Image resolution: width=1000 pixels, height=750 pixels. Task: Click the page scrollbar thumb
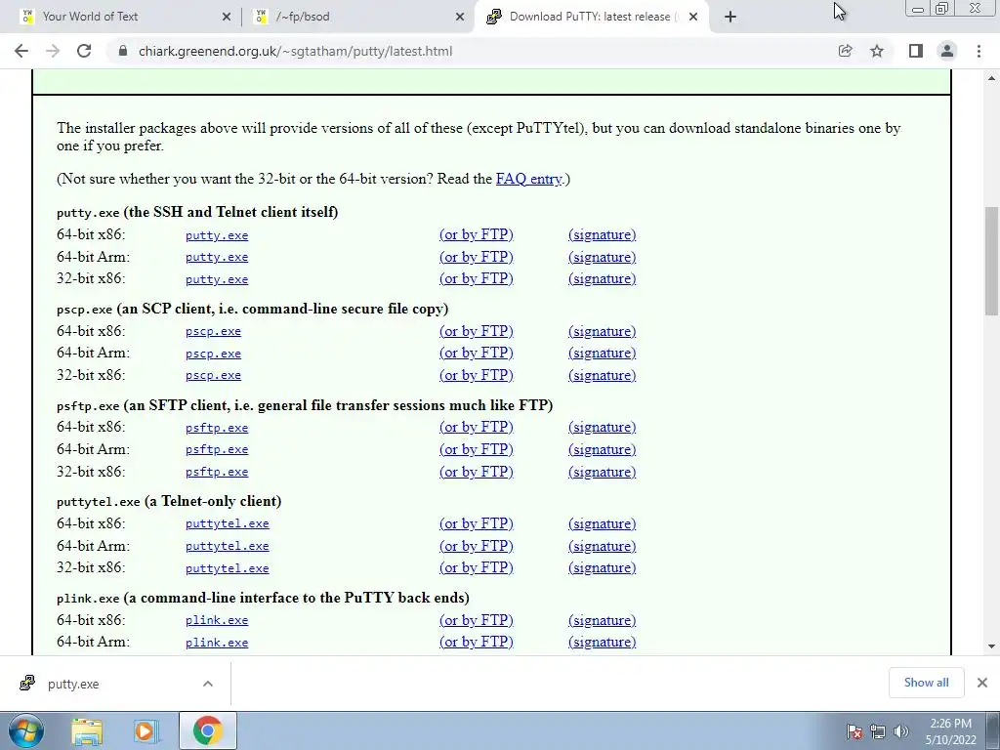(x=991, y=260)
